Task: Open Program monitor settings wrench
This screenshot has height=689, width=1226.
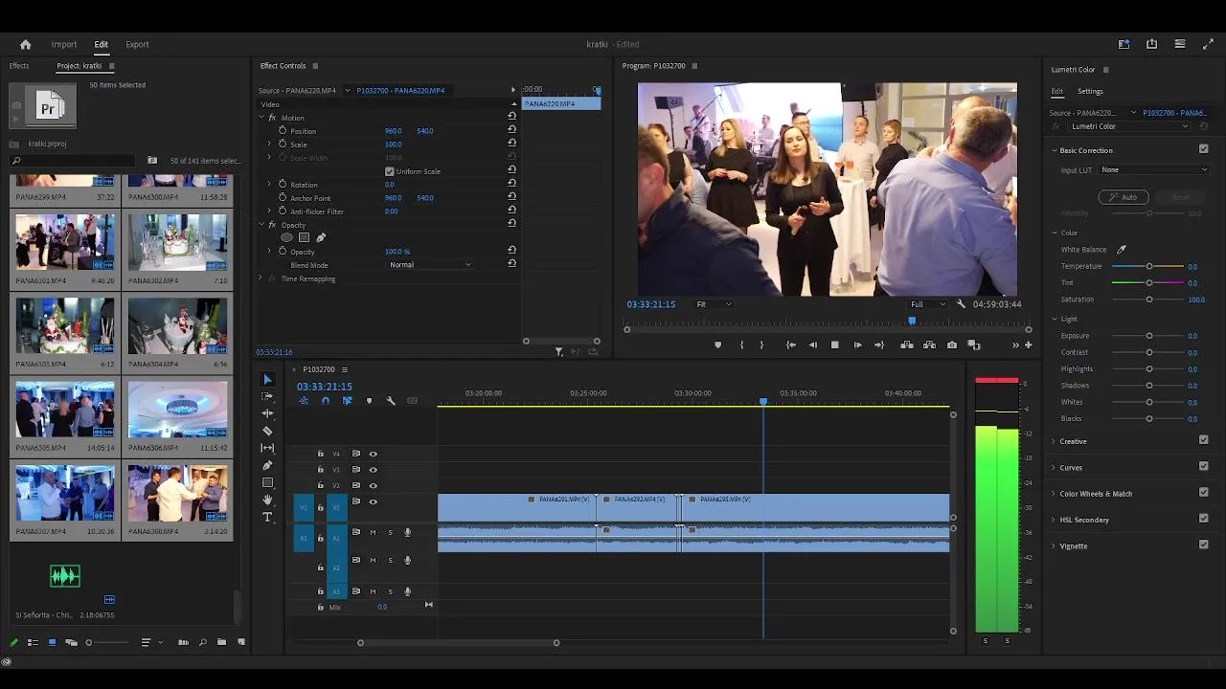Action: coord(961,304)
